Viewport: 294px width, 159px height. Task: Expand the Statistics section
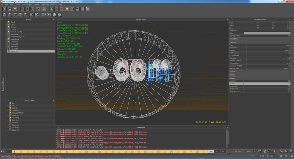coord(260,71)
